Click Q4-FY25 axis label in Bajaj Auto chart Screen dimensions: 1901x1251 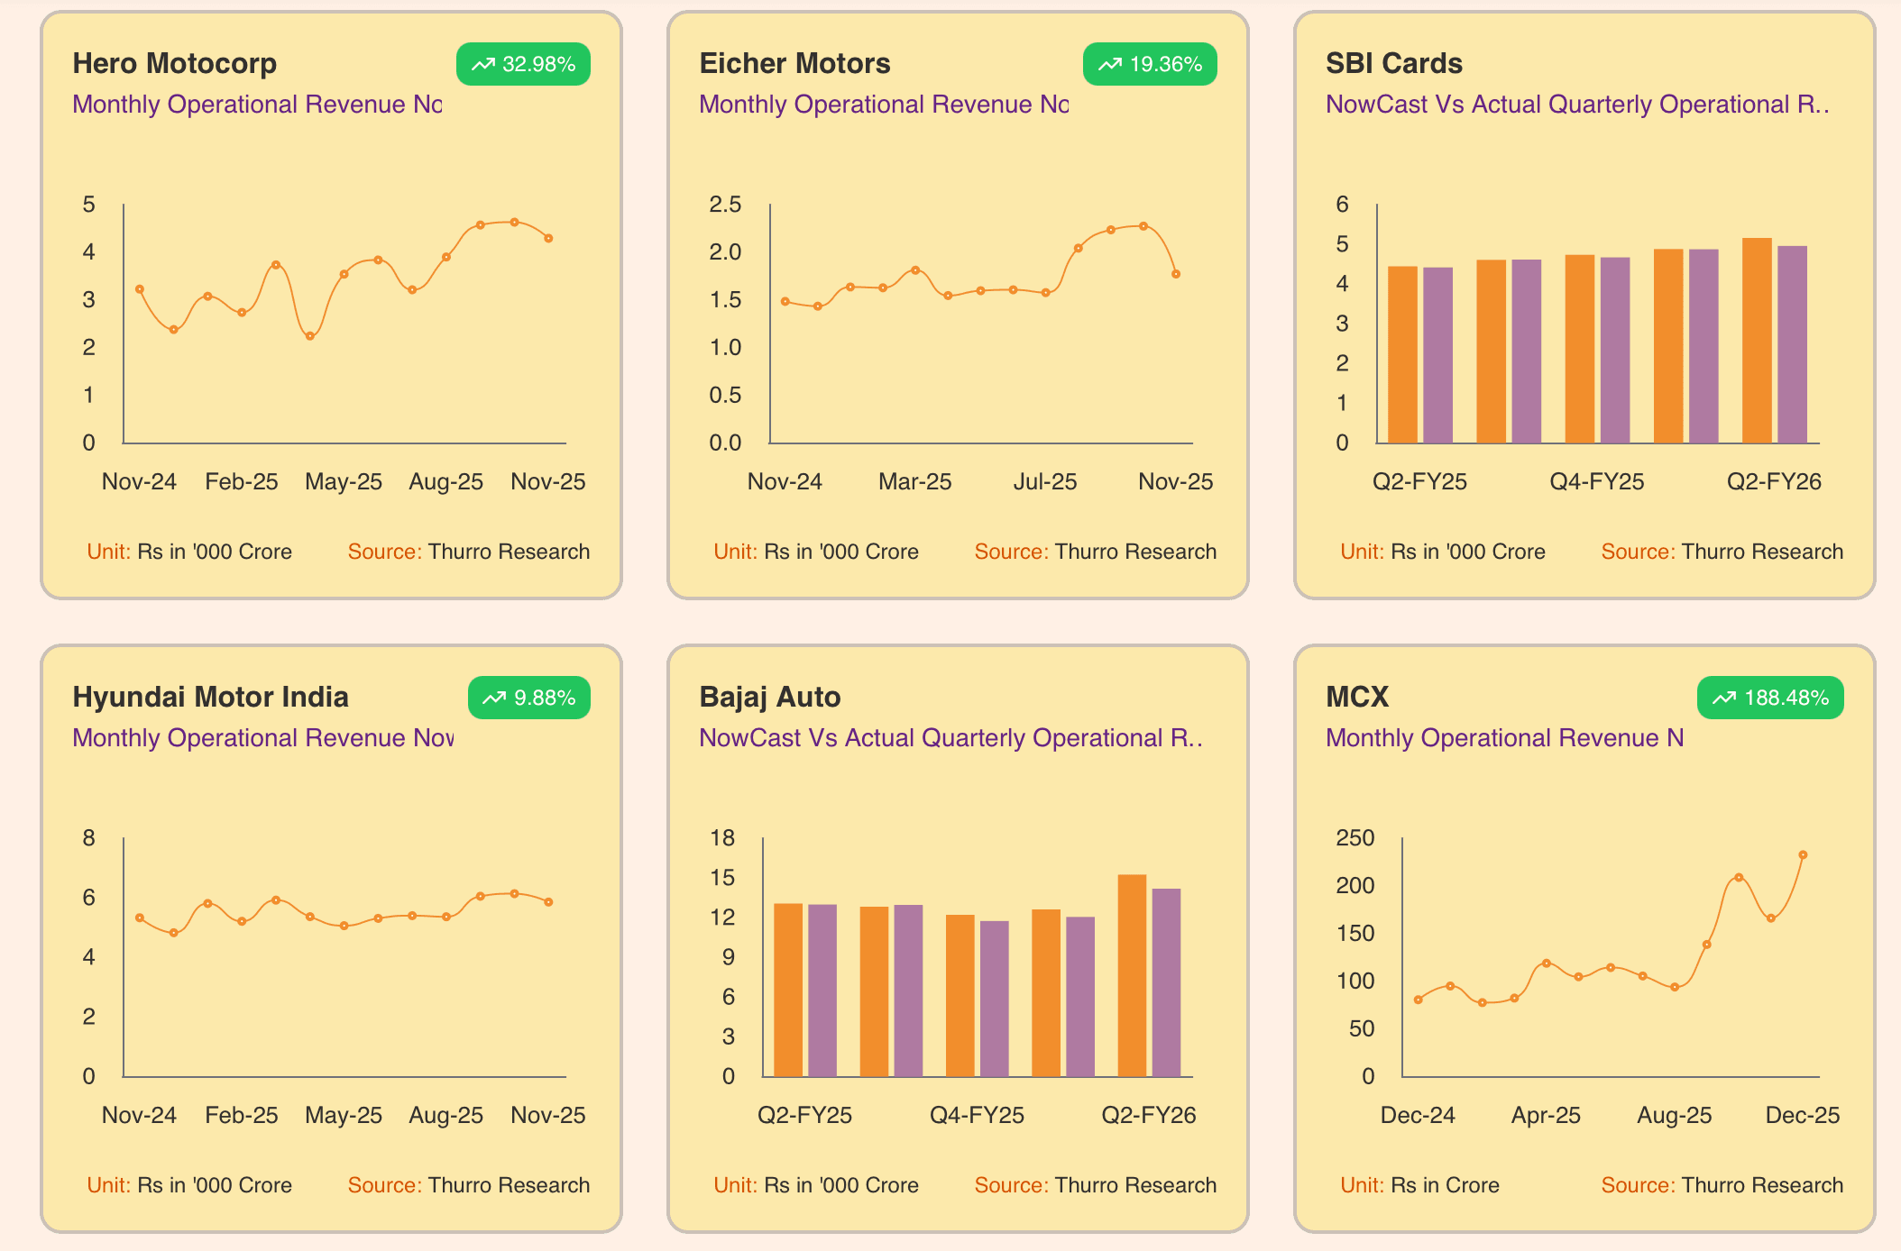pyautogui.click(x=977, y=1116)
